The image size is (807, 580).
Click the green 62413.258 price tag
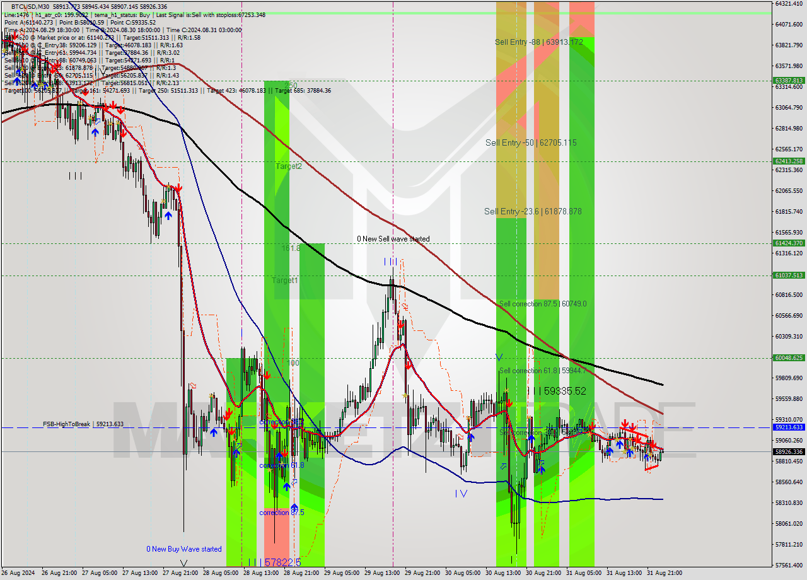pyautogui.click(x=788, y=161)
